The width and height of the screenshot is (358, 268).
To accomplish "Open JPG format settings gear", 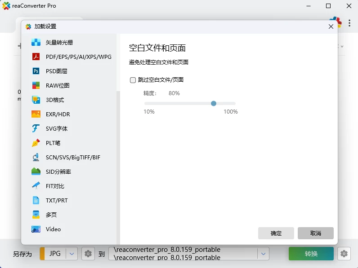I will [x=88, y=254].
